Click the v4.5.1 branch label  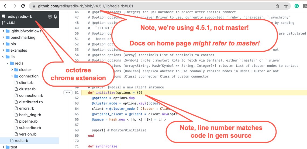(11, 23)
